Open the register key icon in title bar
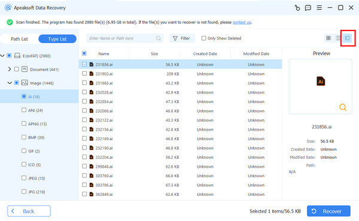The image size is (359, 221). pyautogui.click(x=297, y=8)
